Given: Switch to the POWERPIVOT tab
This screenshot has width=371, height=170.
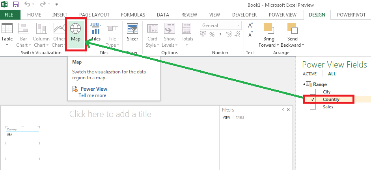Looking at the screenshot, I should point(351,15).
